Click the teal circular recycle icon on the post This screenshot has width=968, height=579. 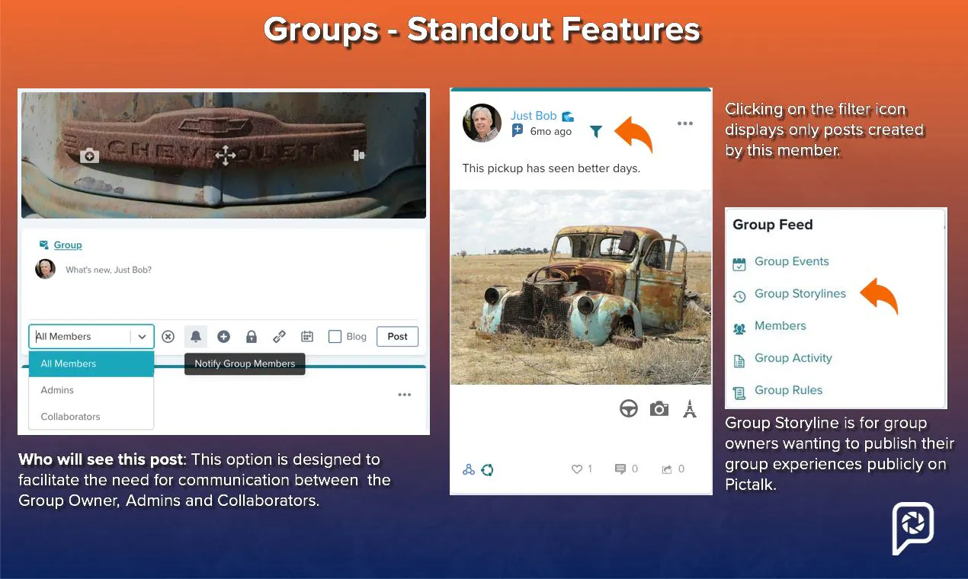(x=487, y=469)
